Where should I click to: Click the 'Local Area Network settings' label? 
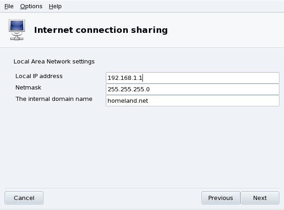pos(54,61)
